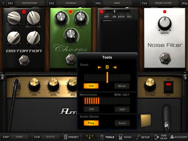Click the Noise Filter Depth knob
This screenshot has width=188, height=141.
pyautogui.click(x=165, y=23)
